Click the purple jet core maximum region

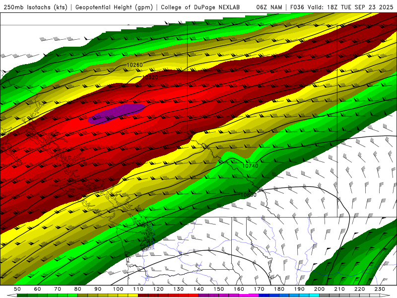click(x=117, y=114)
